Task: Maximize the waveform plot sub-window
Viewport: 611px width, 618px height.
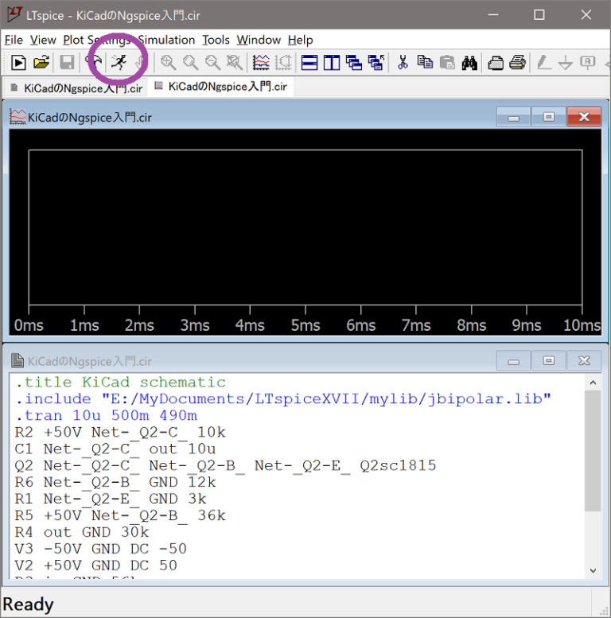Action: pos(548,118)
